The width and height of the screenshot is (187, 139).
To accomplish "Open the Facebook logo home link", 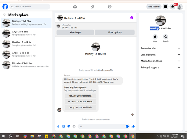I will point(5,7).
